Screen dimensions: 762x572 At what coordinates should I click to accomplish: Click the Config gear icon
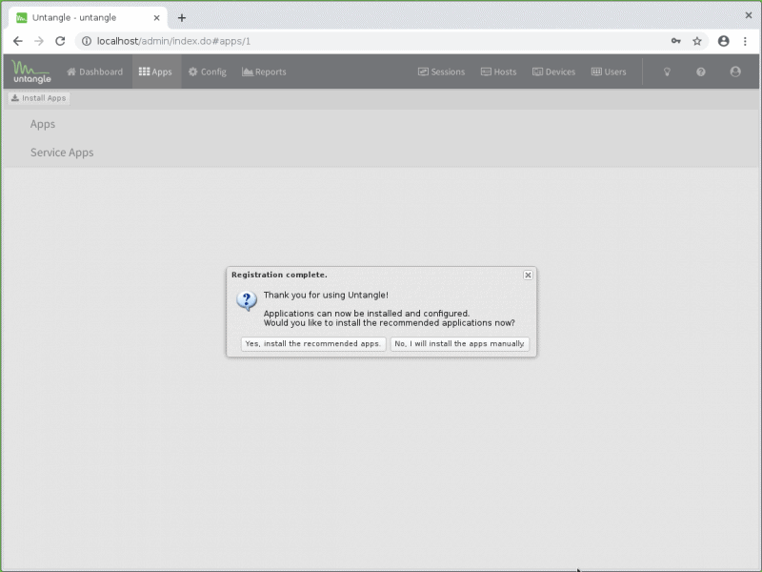coord(207,71)
